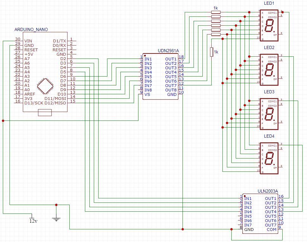Click the D12/MISO pin label
Image resolution: width=307 pixels, height=242 pixels.
55,103
